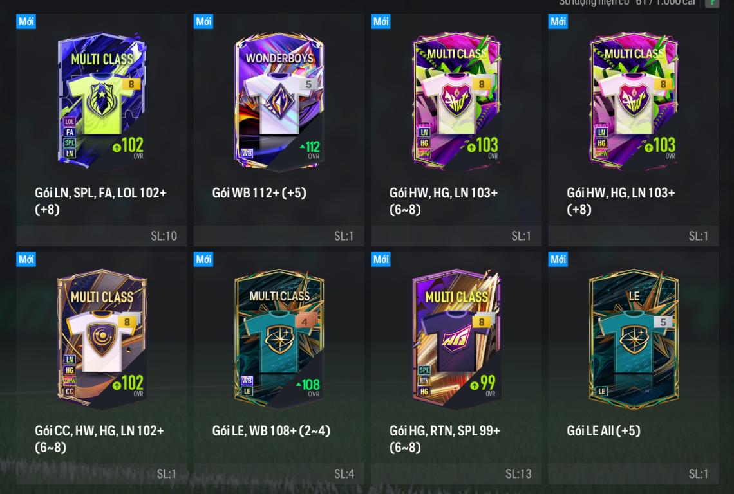Click the Mới badge above the Wonderboys pack

203,21
